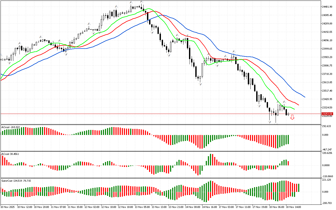
Task: Click the red down sell-signal arrow
Action: pyautogui.click(x=292, y=117)
